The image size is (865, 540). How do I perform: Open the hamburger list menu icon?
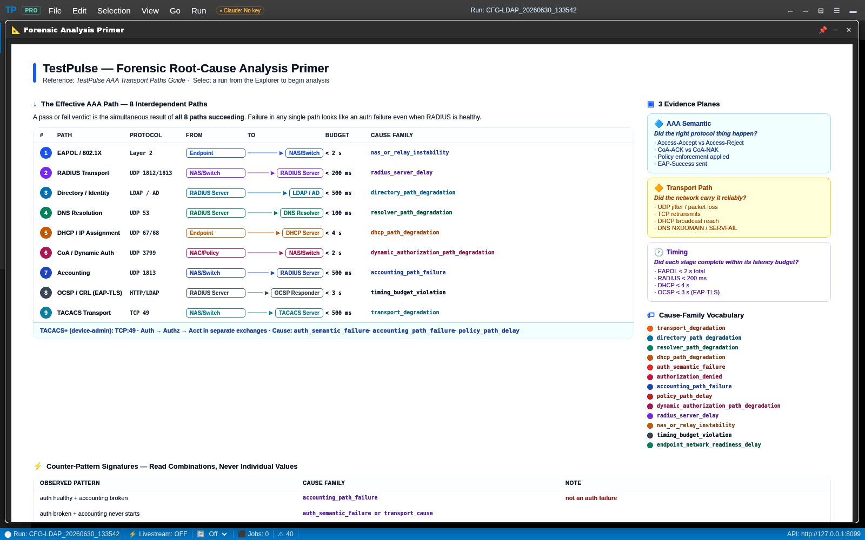tap(836, 11)
